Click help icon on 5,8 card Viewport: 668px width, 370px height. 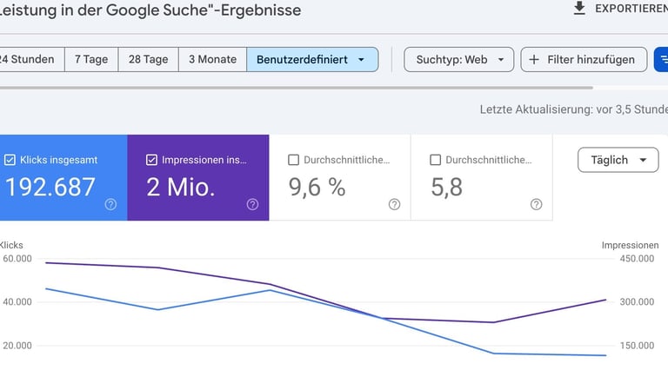(x=536, y=204)
